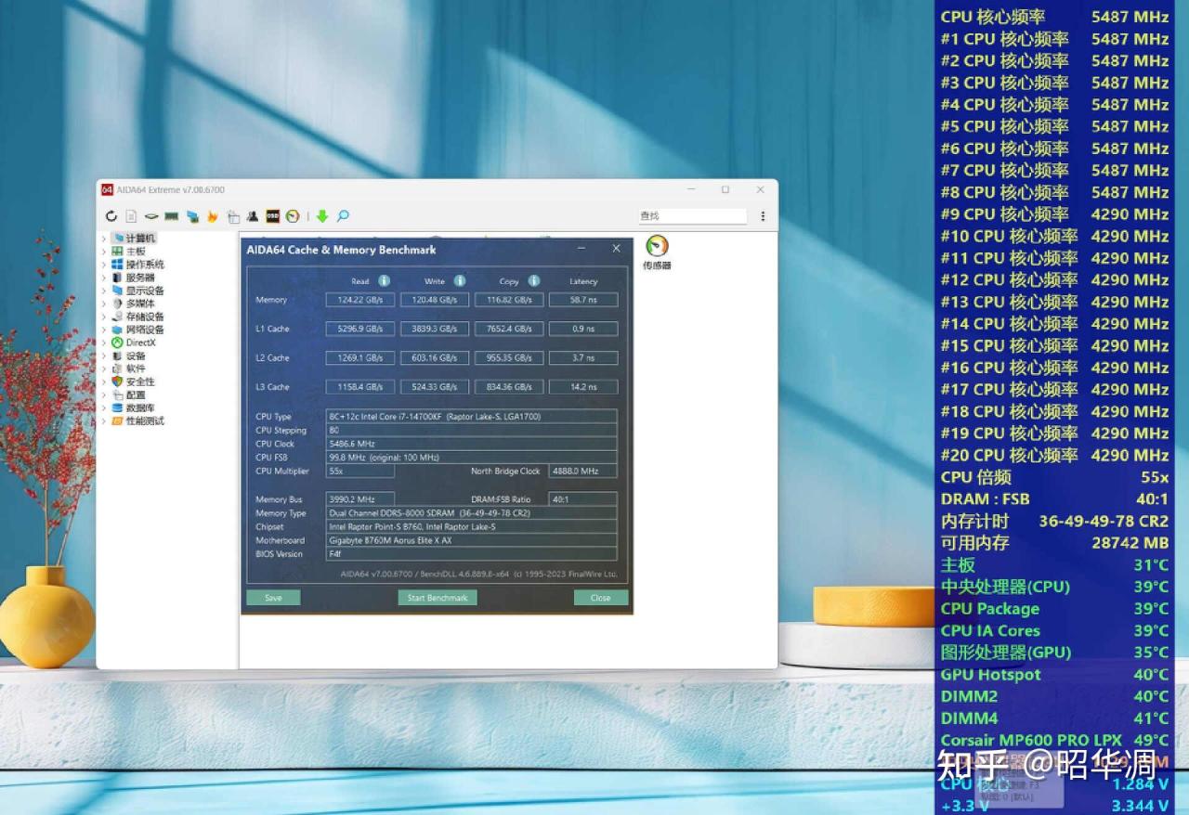Image resolution: width=1189 pixels, height=815 pixels.
Task: Click the blue computers toolbar icon
Action: (x=192, y=216)
